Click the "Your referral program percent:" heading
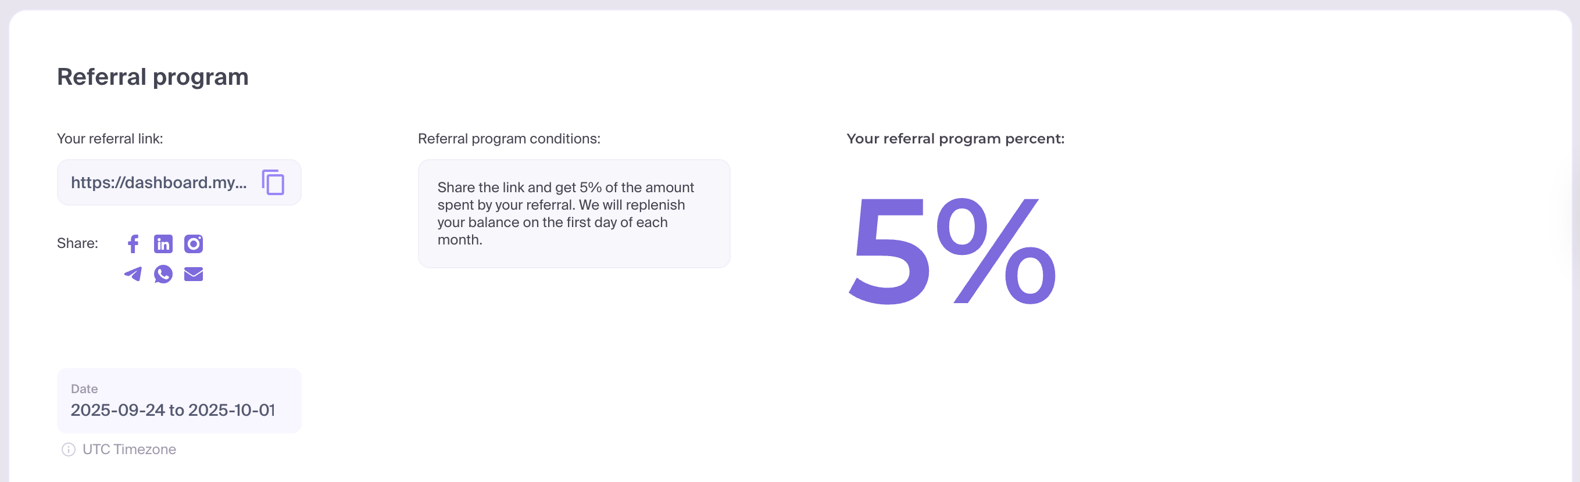The width and height of the screenshot is (1580, 482). (x=955, y=138)
